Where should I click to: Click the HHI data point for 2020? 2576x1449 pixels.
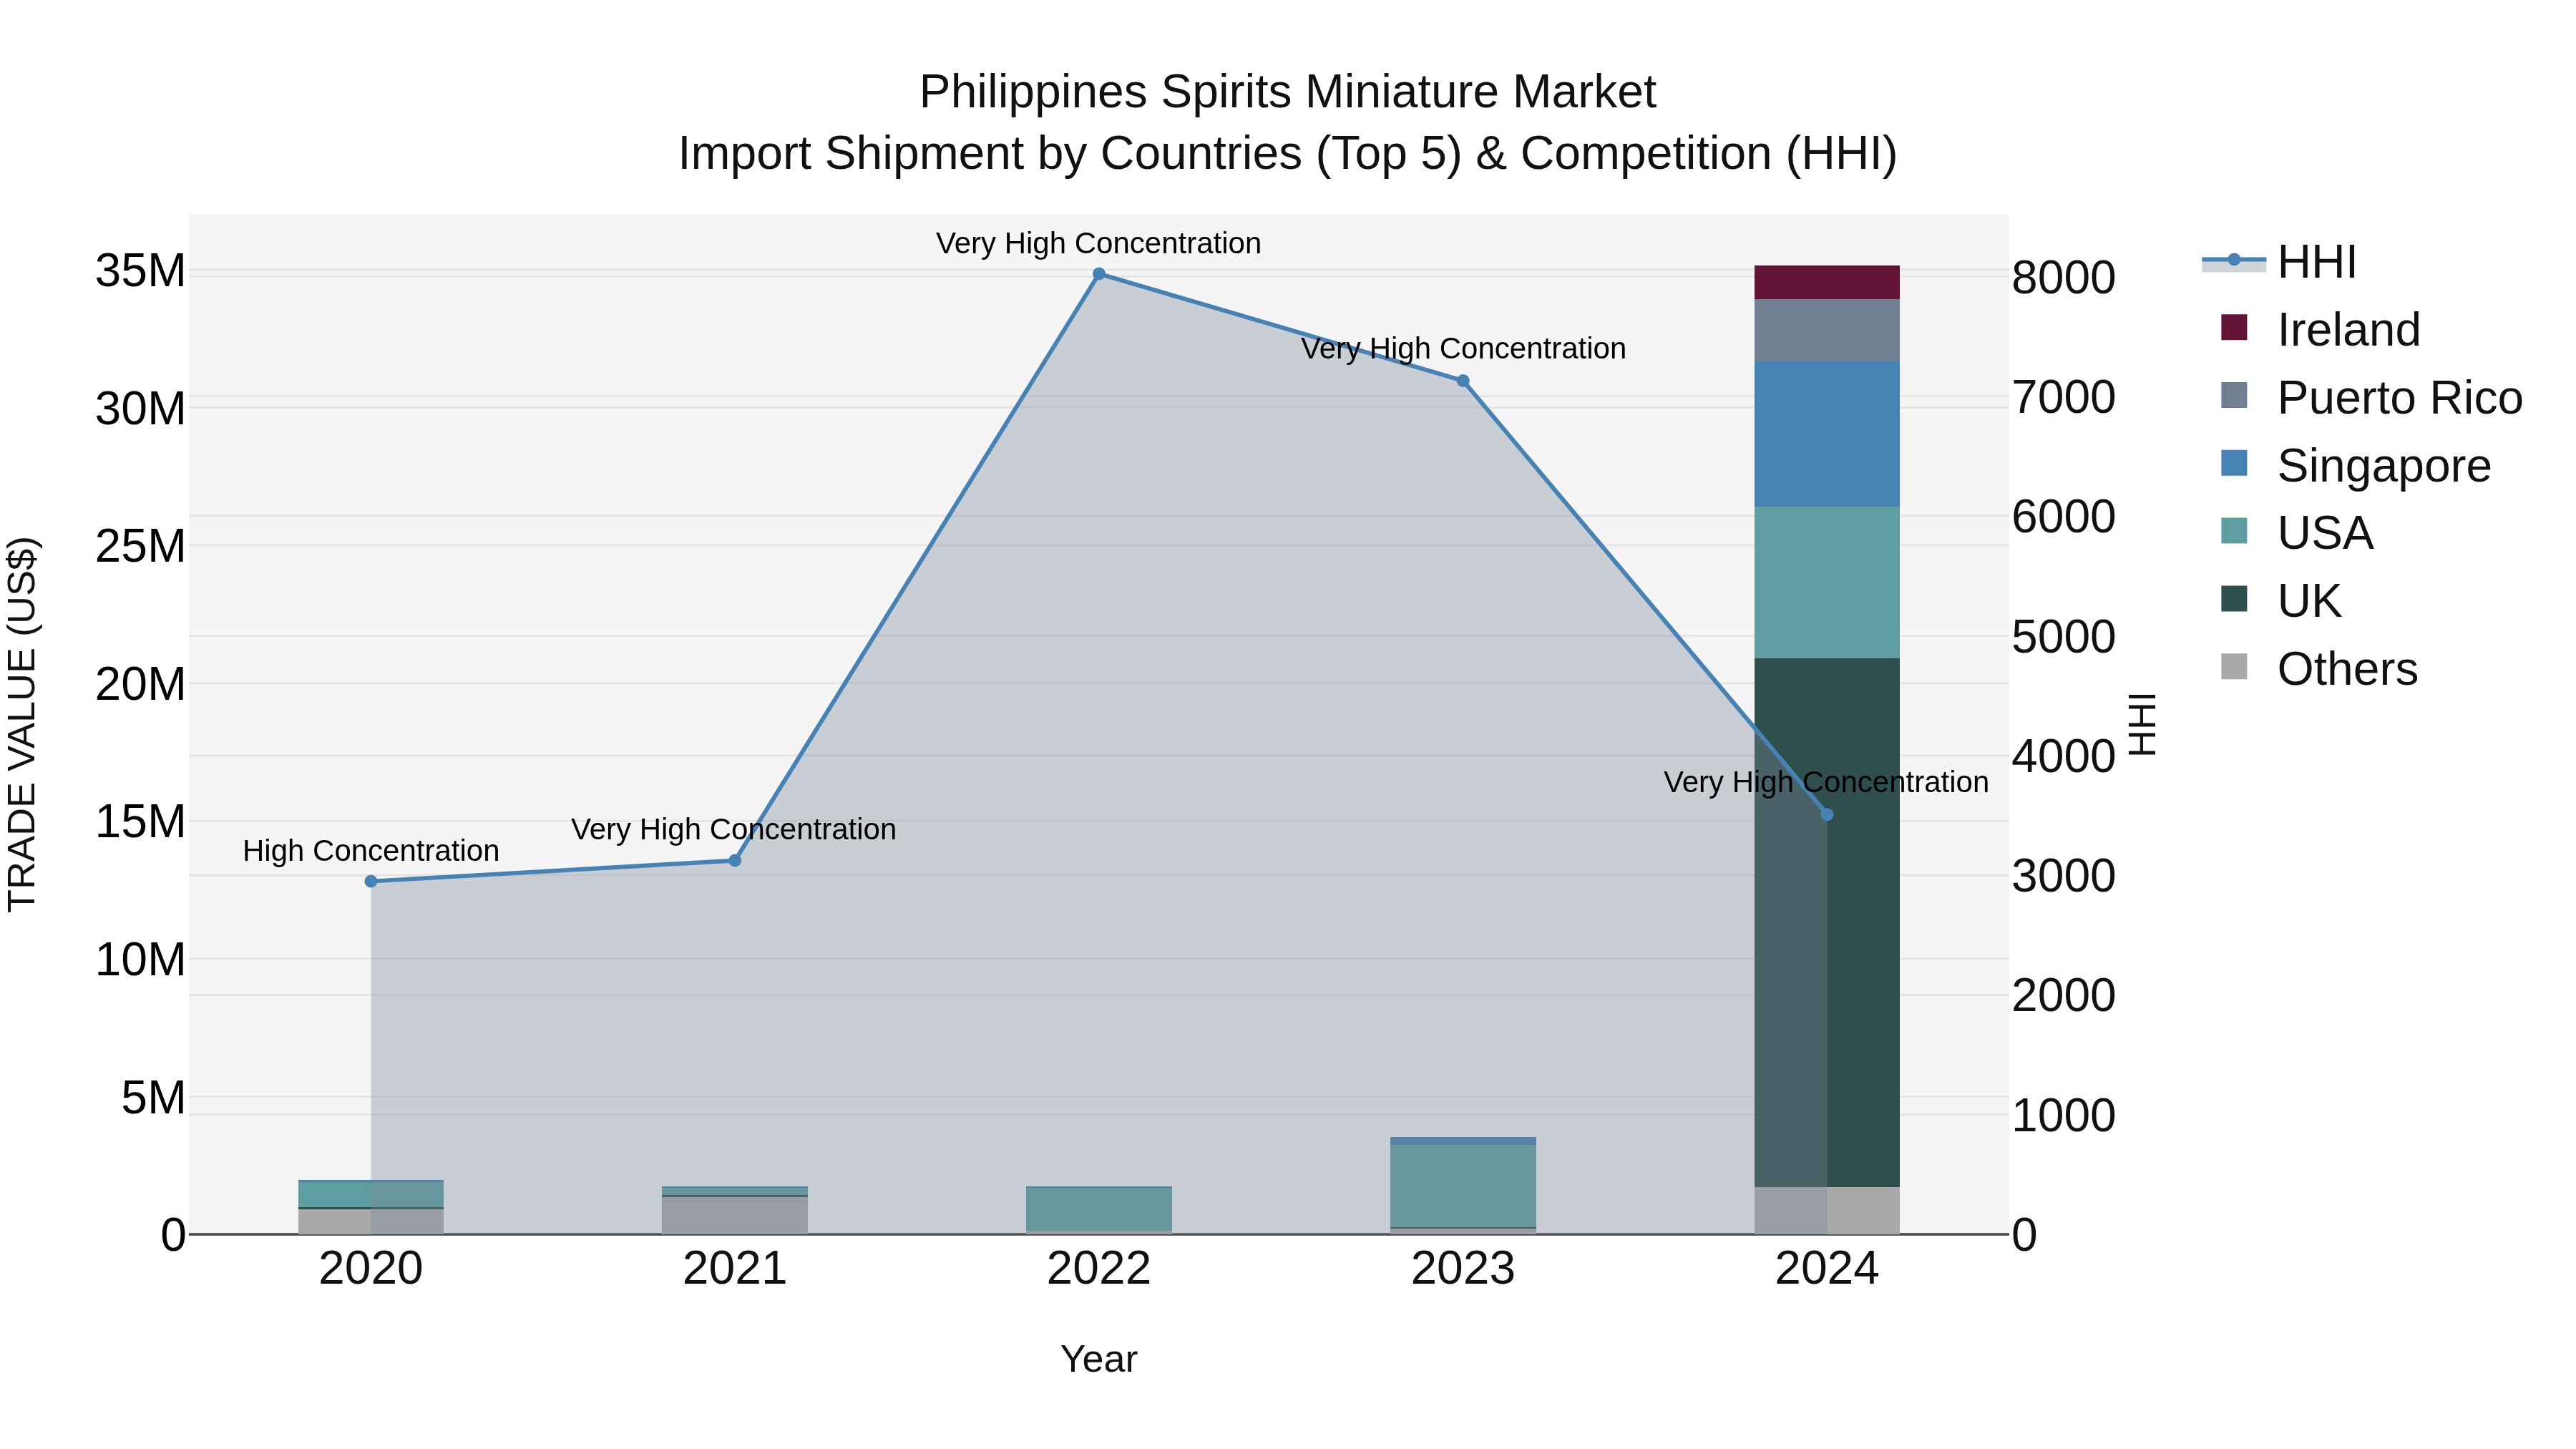371,881
